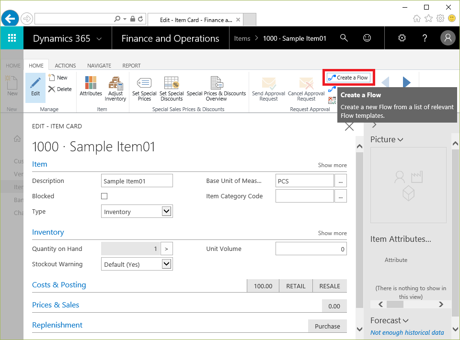
Task: Click Send Approval Request ribbon button
Action: 268,89
